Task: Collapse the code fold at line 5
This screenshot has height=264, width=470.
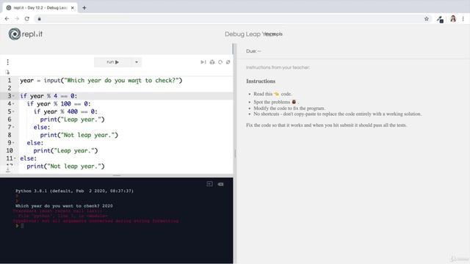Action: tap(13, 111)
